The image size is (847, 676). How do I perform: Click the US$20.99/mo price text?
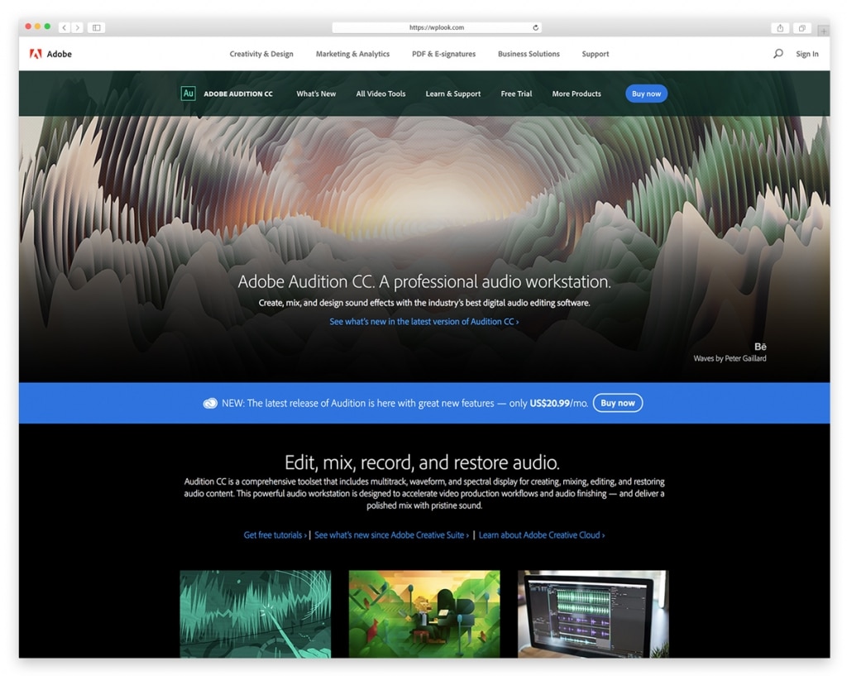tap(558, 403)
